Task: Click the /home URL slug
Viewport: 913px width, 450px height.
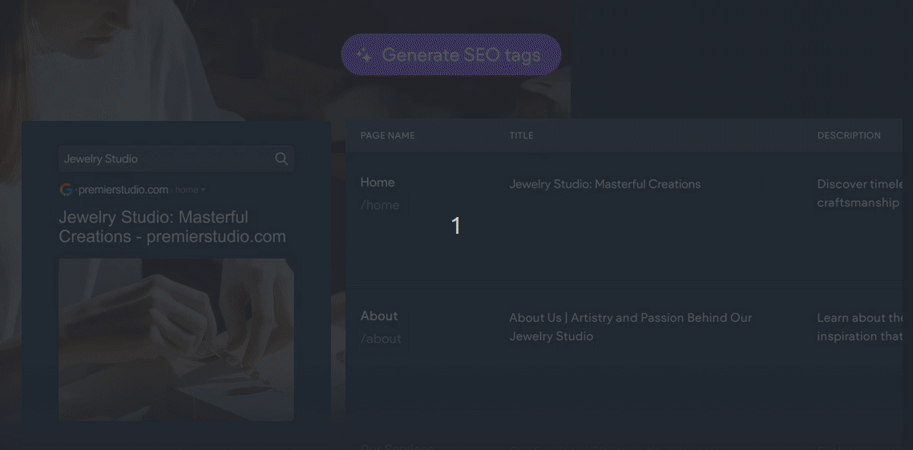Action: (380, 205)
